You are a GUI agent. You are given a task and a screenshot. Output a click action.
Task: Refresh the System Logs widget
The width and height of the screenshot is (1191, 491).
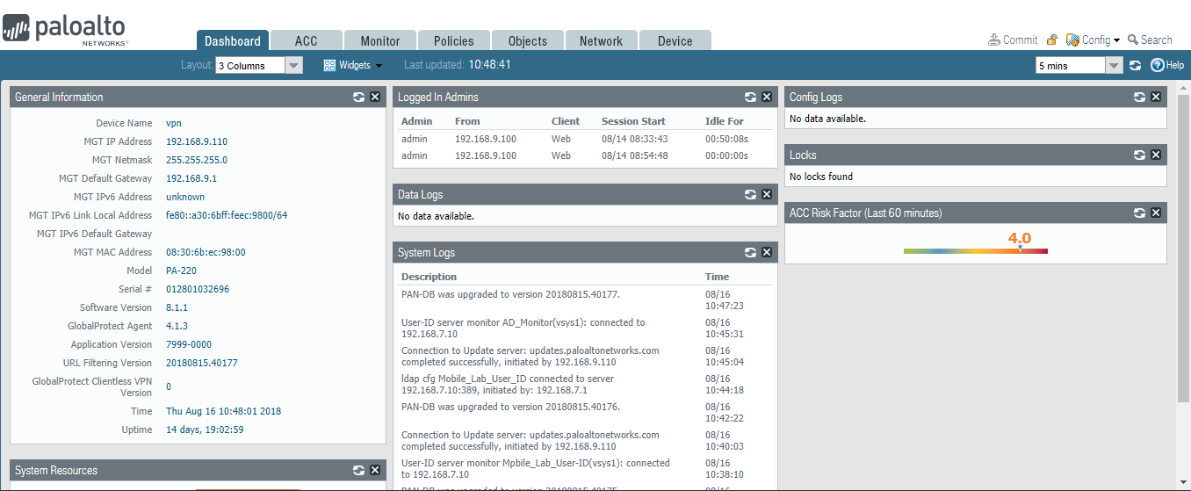(x=751, y=253)
